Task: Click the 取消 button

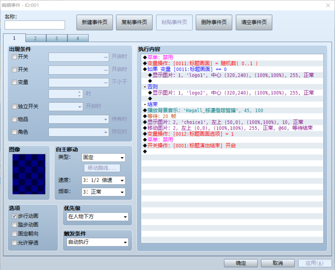Action: tap(278, 263)
